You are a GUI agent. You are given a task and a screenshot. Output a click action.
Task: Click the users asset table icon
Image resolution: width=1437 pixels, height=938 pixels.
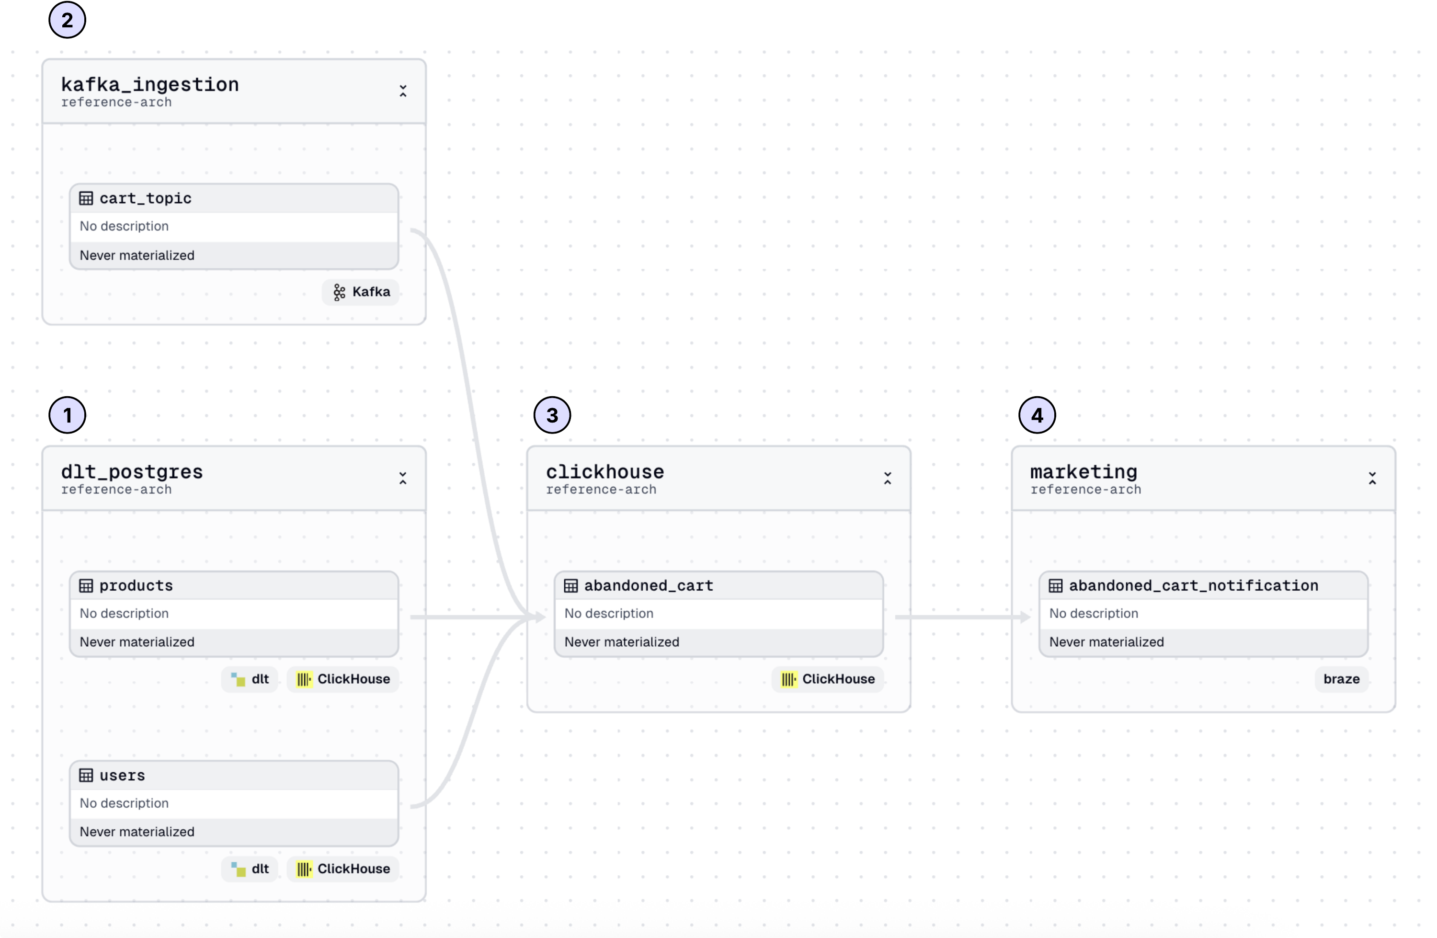pyautogui.click(x=86, y=775)
